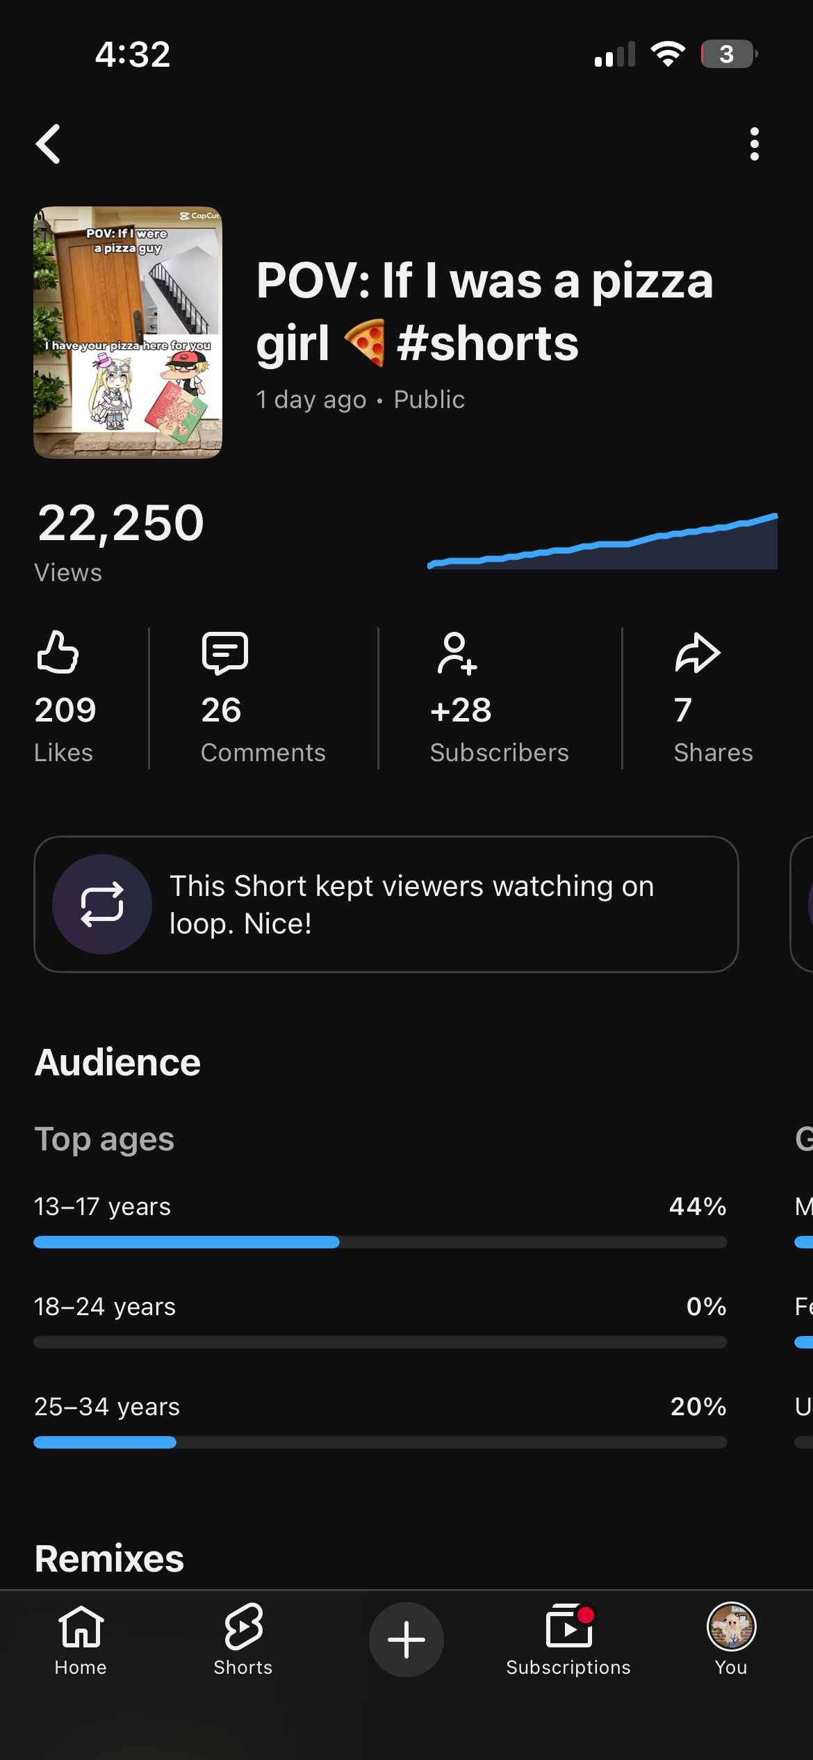Tap the back arrow
The image size is (813, 1760).
(48, 144)
